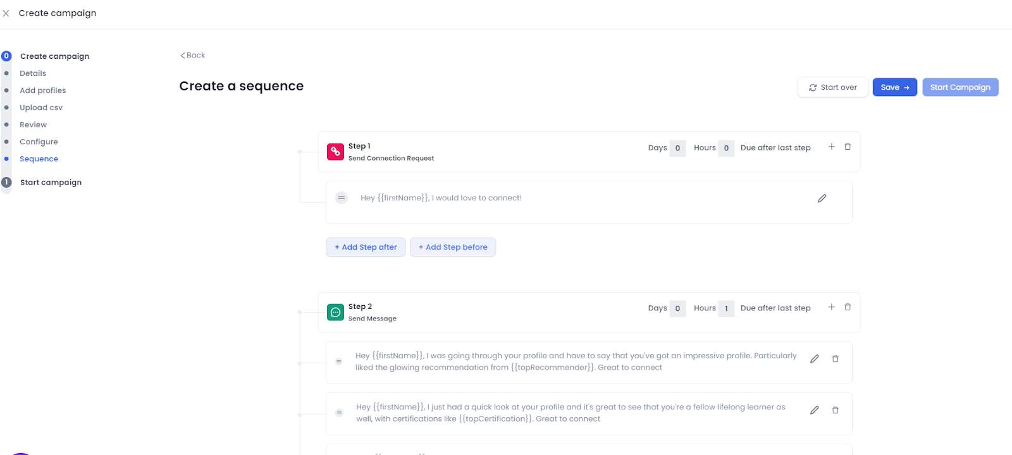Click 'Due after last step' in Step 2
The image size is (1012, 455).
click(775, 308)
